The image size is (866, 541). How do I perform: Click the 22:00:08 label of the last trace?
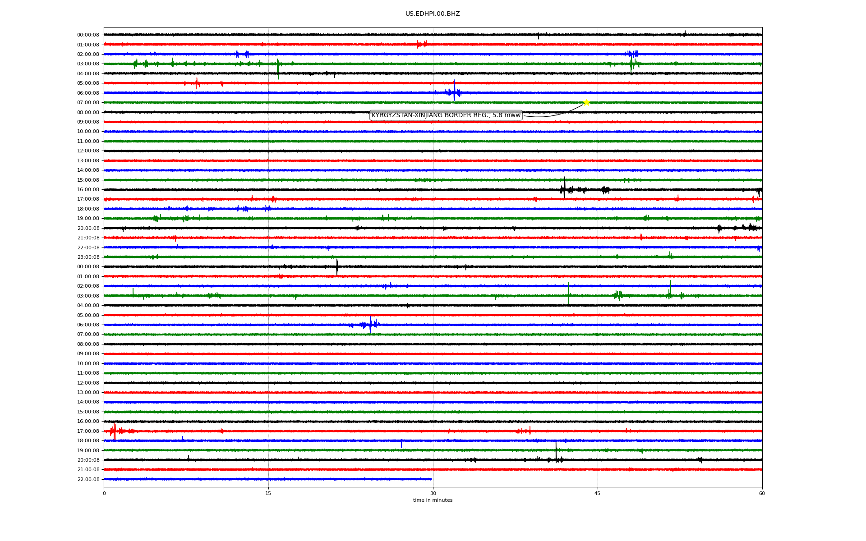pos(88,479)
